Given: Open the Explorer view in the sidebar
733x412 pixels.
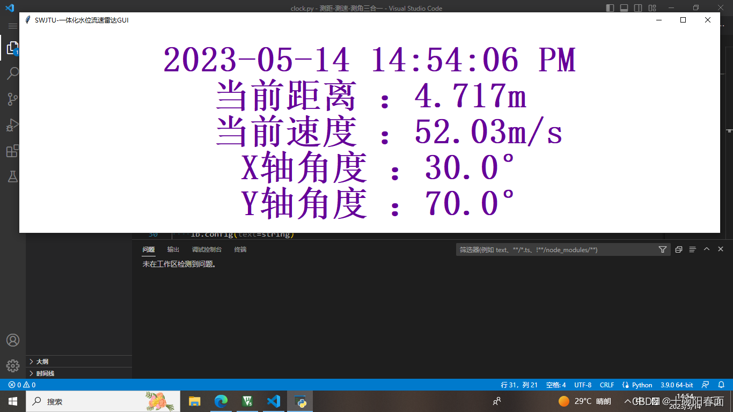Looking at the screenshot, I should pyautogui.click(x=13, y=47).
